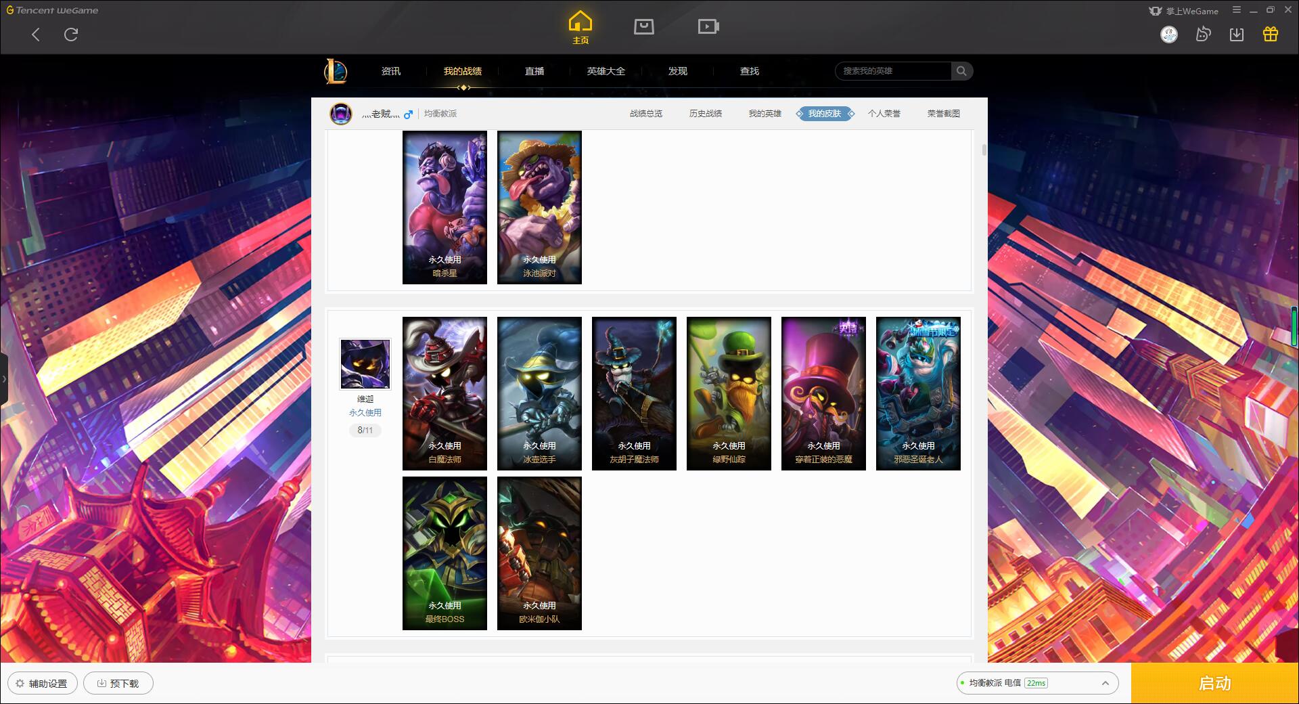Open the 邪恶圣诞老人 skin card
Screen dimensions: 1299x704
(918, 393)
